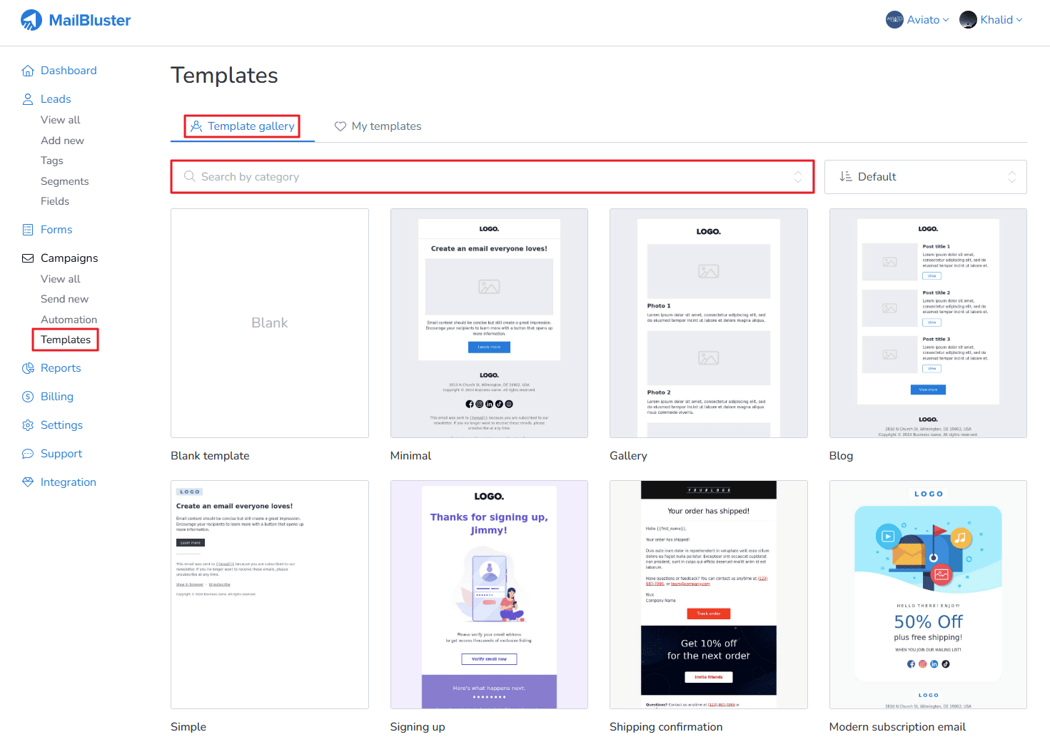This screenshot has width=1050, height=742.
Task: Click the Forms icon in sidebar
Action: point(28,230)
